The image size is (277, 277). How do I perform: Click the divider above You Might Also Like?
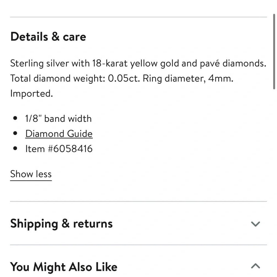138,245
